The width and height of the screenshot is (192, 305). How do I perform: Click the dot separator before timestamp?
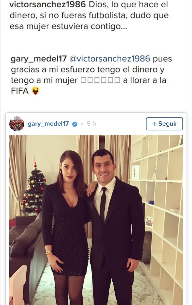click(x=82, y=124)
